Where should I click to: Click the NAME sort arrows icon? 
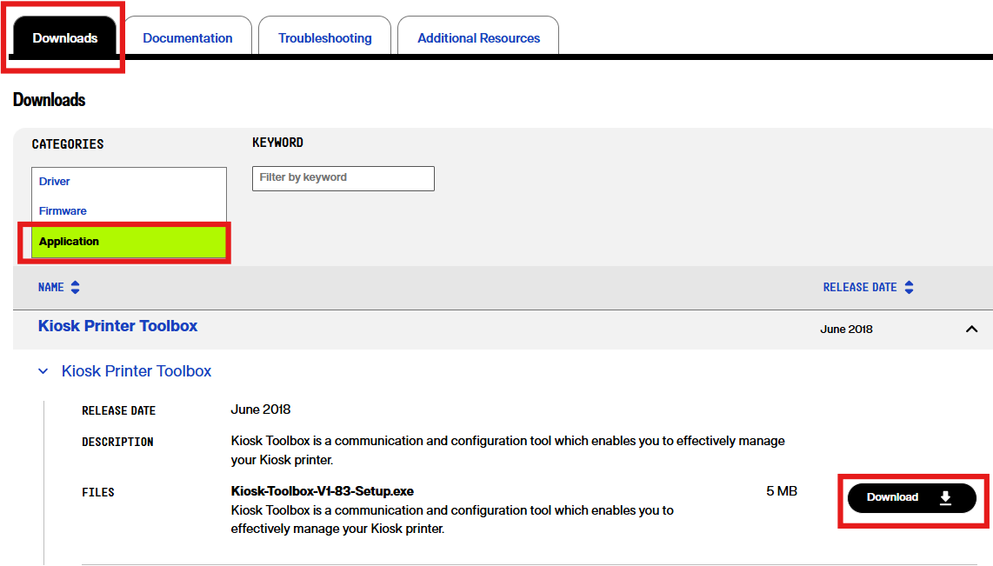[76, 288]
